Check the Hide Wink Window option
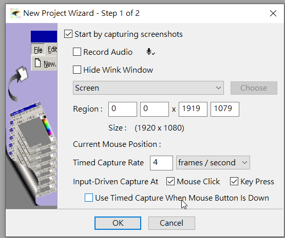This screenshot has height=238, width=285. pyautogui.click(x=77, y=70)
